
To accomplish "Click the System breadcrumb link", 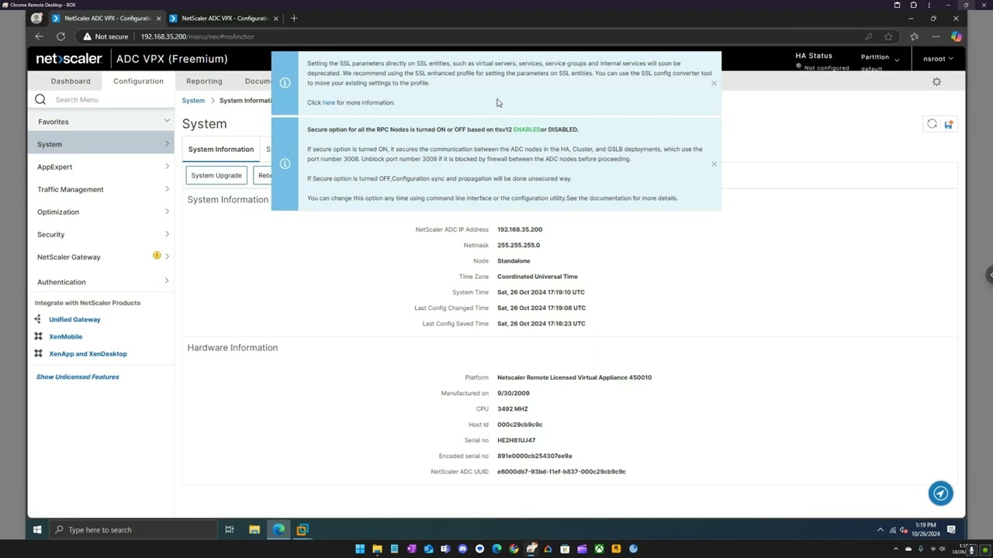I will (193, 100).
